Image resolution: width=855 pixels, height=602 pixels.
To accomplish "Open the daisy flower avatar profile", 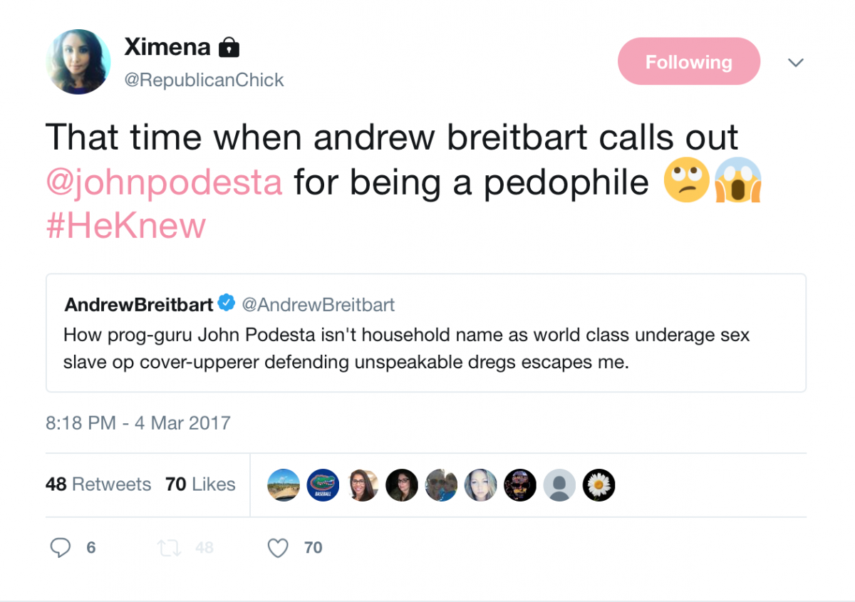I will (598, 485).
